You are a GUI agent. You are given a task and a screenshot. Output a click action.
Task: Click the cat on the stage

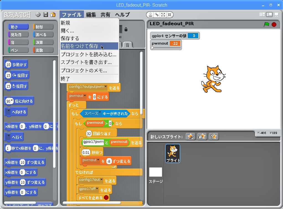click(x=213, y=79)
